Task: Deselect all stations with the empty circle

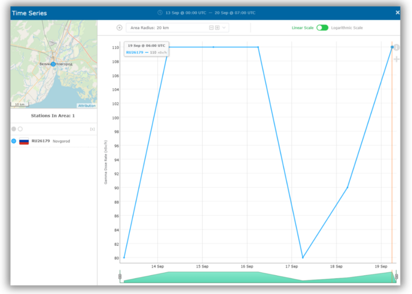Action: (20, 129)
